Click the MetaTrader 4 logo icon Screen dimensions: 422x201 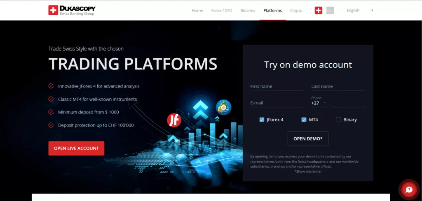[x=224, y=107]
